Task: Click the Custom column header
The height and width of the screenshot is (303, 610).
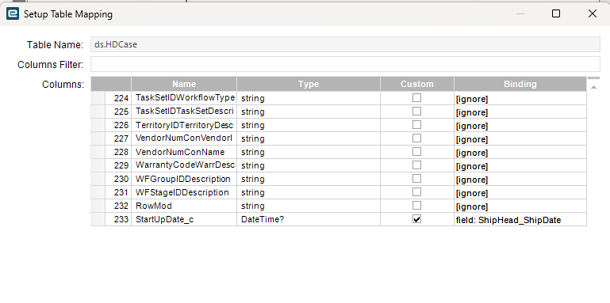Action: tap(417, 84)
